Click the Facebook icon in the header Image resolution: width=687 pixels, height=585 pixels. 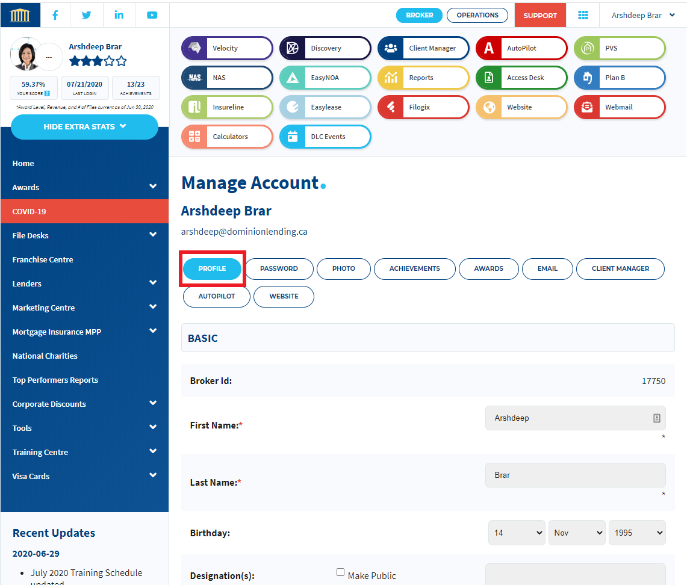click(x=55, y=15)
